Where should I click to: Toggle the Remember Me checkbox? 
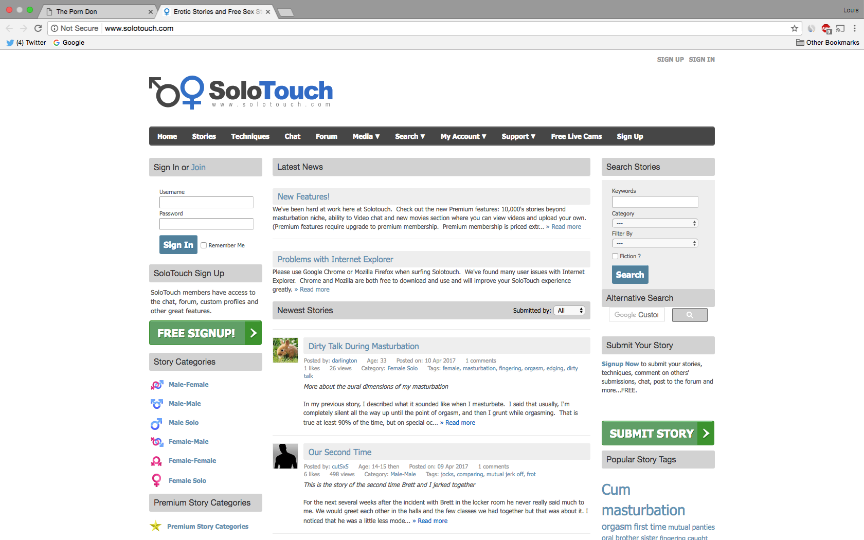click(204, 245)
